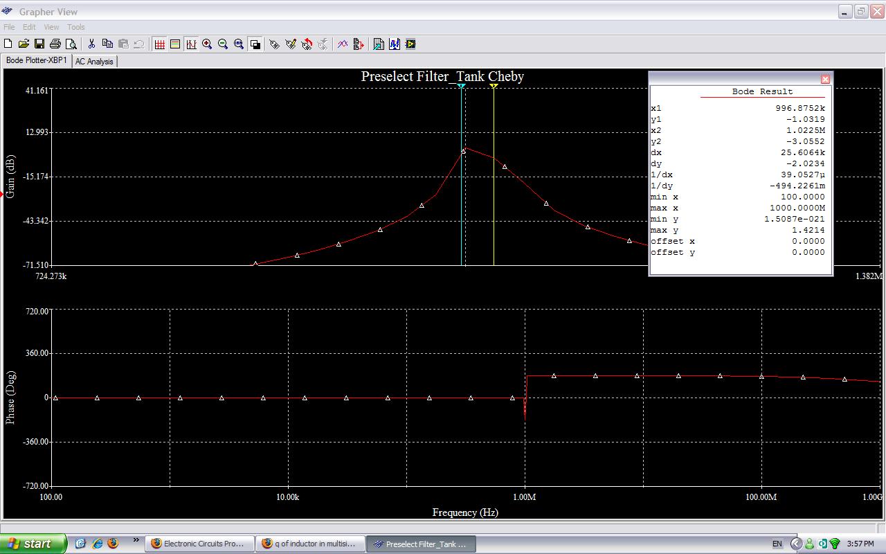Screen dimensions: 886x554
Task: Launch Internet Explorer from quick launch
Action: [97, 544]
